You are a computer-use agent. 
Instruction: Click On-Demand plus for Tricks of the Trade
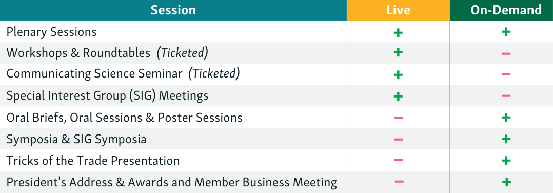click(x=506, y=161)
